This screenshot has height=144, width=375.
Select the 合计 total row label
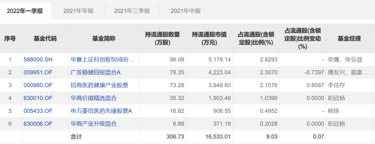point(76,137)
